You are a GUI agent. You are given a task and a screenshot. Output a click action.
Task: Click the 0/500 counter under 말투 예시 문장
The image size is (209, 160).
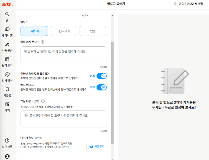(103, 67)
